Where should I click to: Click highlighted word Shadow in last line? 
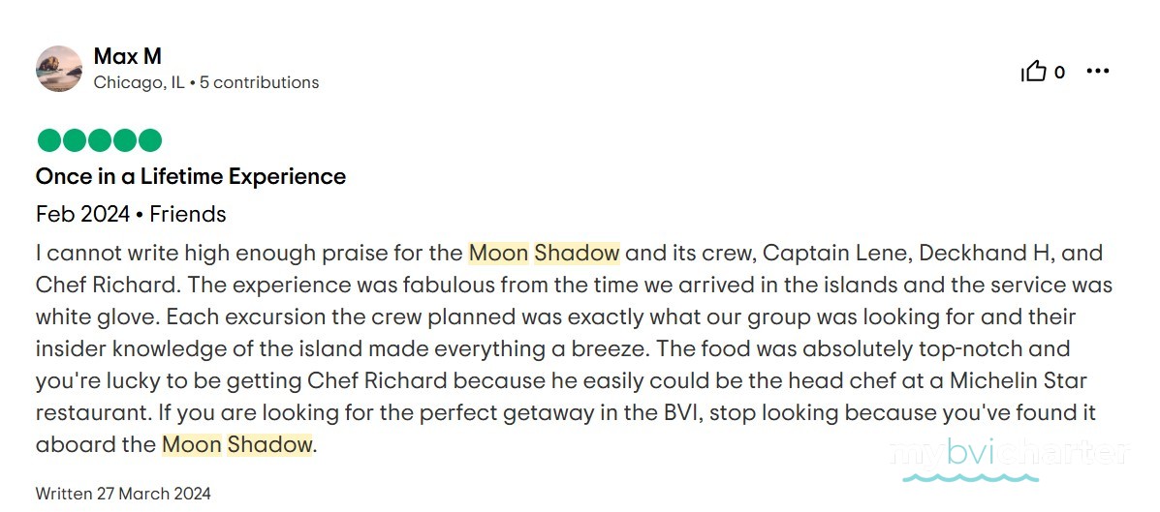[269, 445]
